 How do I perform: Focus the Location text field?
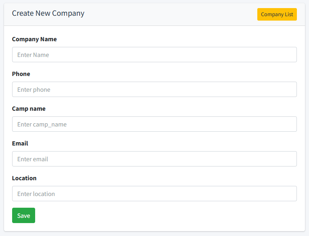[154, 194]
